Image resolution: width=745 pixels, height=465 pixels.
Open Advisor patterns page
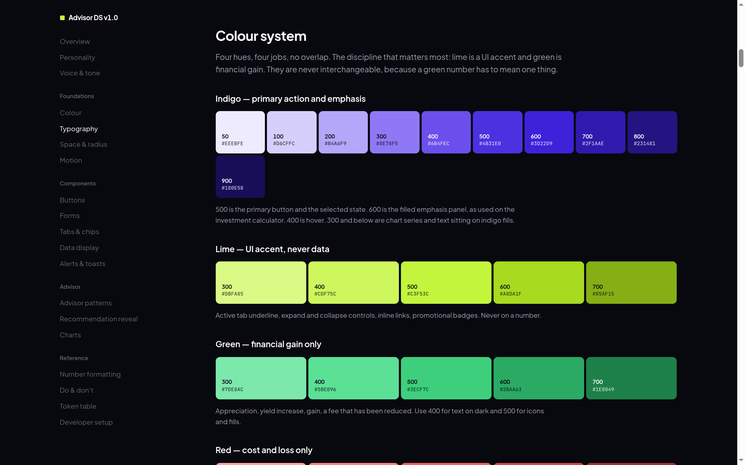pyautogui.click(x=86, y=303)
